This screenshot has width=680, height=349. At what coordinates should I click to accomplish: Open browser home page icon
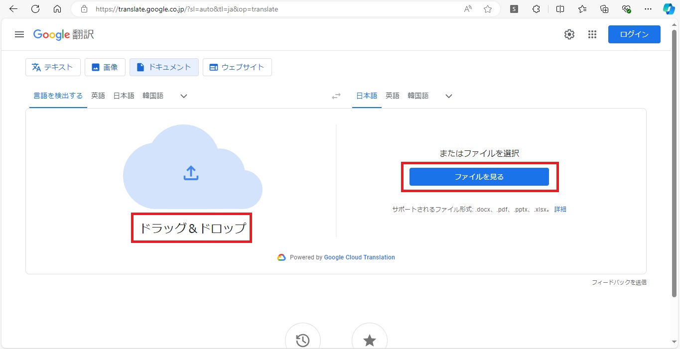[x=57, y=9]
